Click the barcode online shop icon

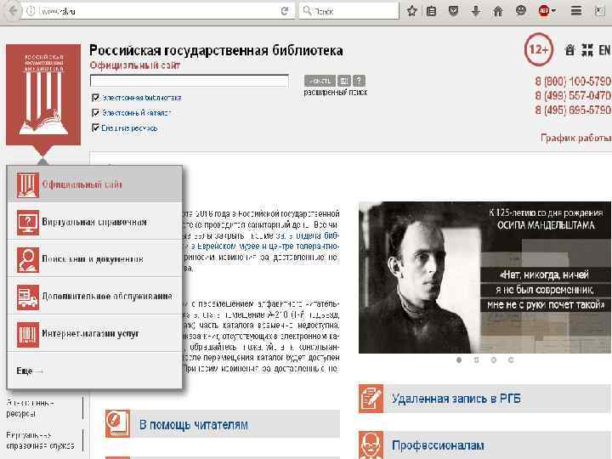click(x=28, y=335)
